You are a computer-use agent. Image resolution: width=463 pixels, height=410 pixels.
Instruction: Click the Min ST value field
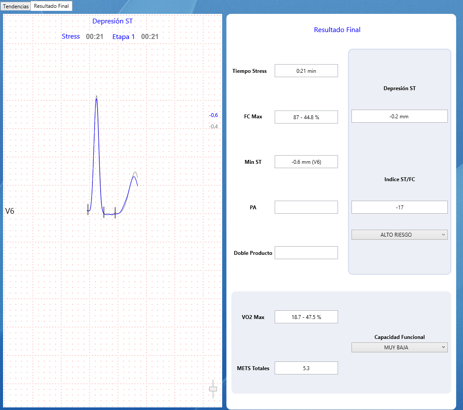click(306, 162)
